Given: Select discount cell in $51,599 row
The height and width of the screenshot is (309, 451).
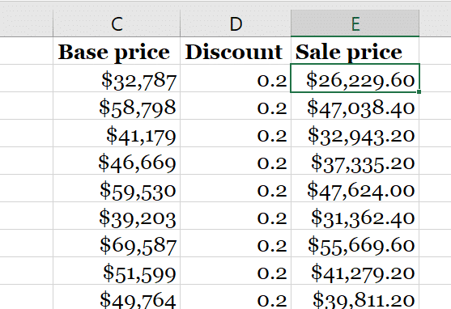Looking at the screenshot, I should pyautogui.click(x=236, y=271).
